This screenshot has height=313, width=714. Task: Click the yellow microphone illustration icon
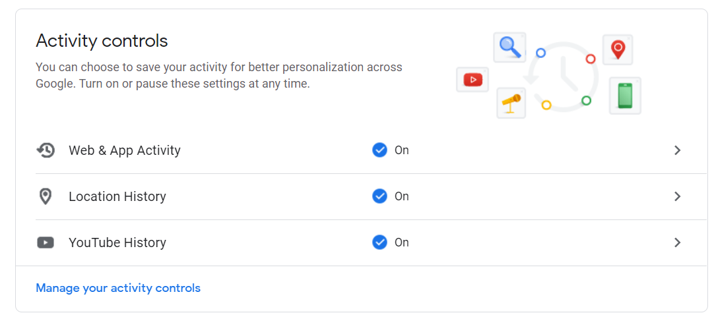click(x=511, y=103)
